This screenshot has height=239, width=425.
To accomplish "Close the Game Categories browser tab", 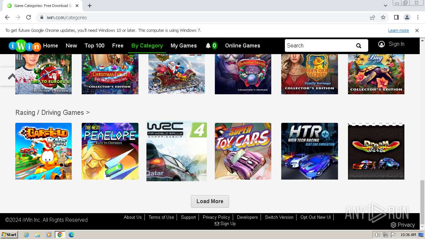I will coord(77,6).
